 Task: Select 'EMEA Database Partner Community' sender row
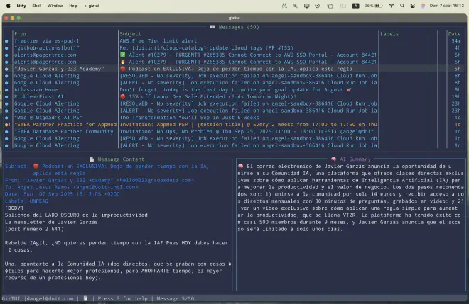pyautogui.click(x=64, y=132)
